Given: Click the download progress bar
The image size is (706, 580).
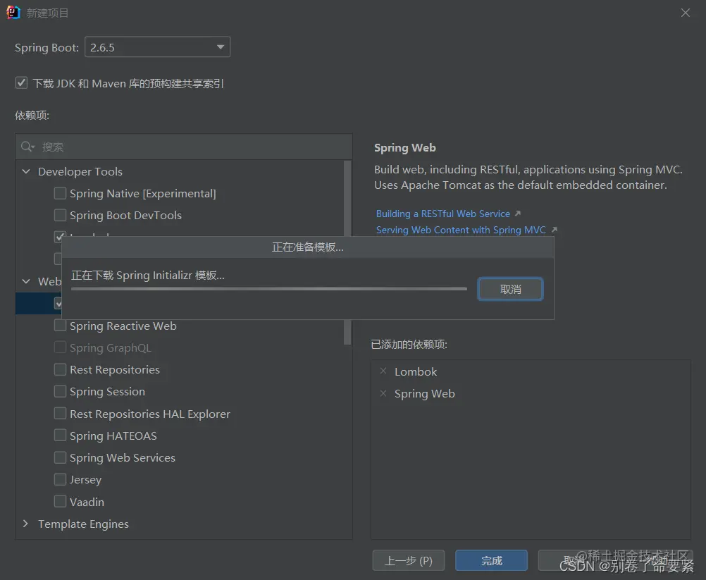Looking at the screenshot, I should 269,289.
